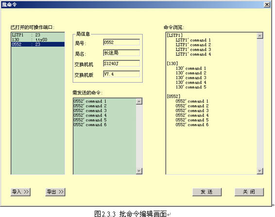Viewport: 275px width, 217px height.
Task: Close the 批命令 dialog with X
Action: pyautogui.click(x=267, y=4)
